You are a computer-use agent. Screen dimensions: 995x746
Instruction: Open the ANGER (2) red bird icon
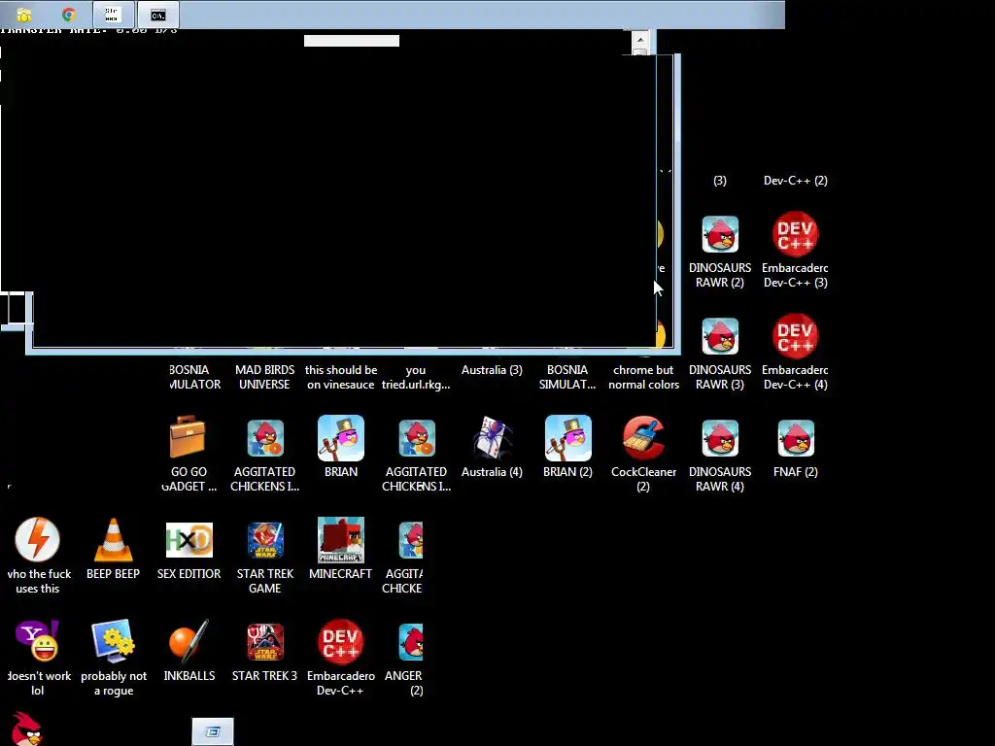point(411,642)
